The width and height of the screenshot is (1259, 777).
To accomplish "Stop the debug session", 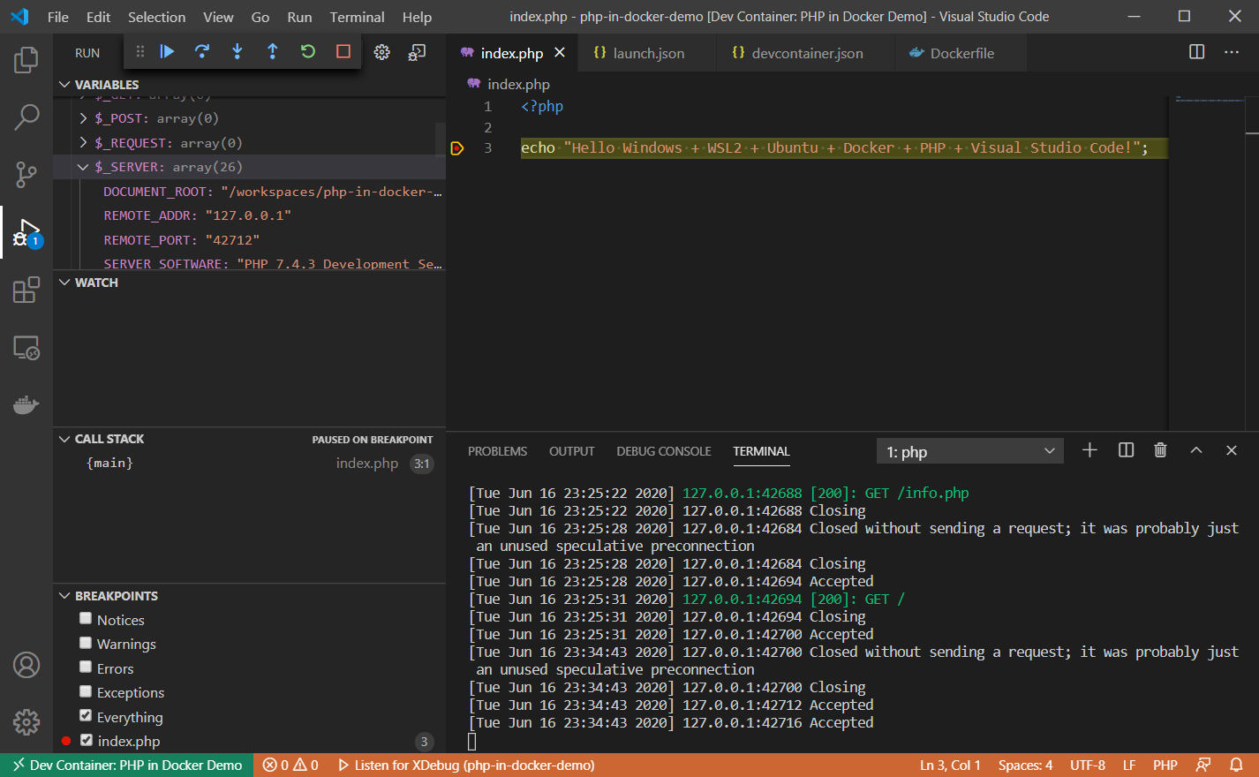I will tap(343, 52).
